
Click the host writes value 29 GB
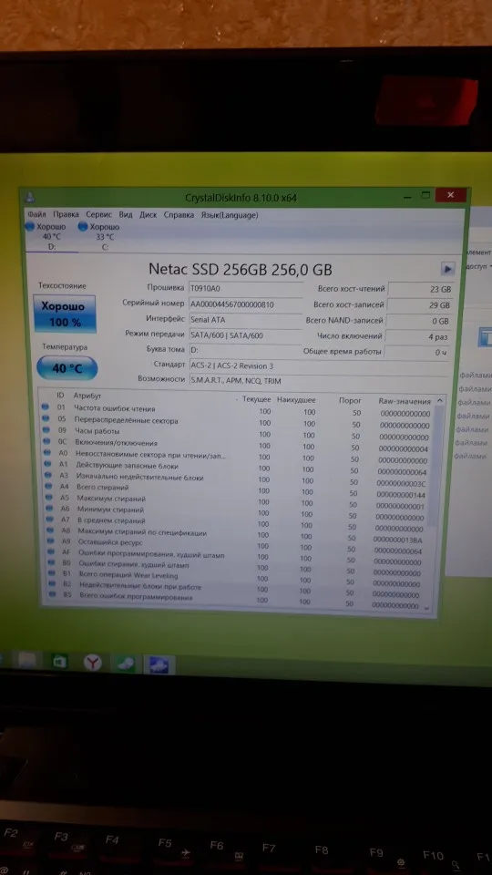[x=418, y=305]
